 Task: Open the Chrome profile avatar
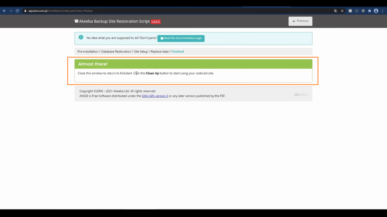(x=376, y=11)
